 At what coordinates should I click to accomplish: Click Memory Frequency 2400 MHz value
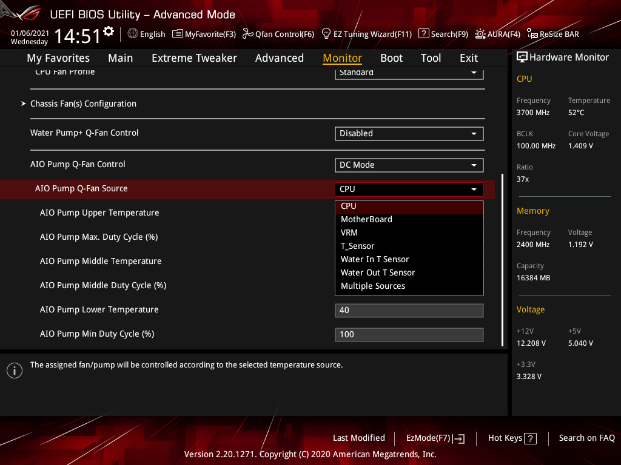(532, 245)
